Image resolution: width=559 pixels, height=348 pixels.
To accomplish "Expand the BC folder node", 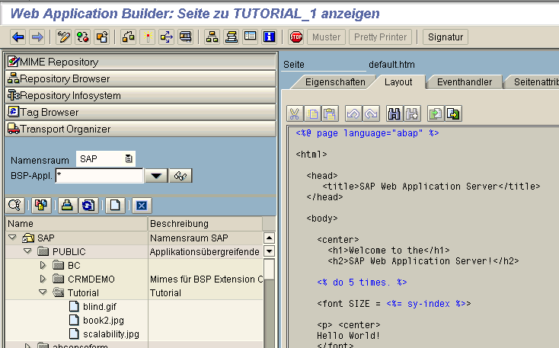I will (43, 265).
